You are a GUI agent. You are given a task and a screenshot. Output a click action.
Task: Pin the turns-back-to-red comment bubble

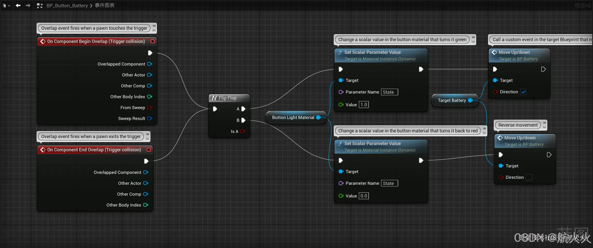click(x=484, y=129)
